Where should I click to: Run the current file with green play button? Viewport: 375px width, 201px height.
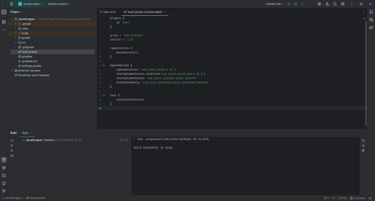289,4
